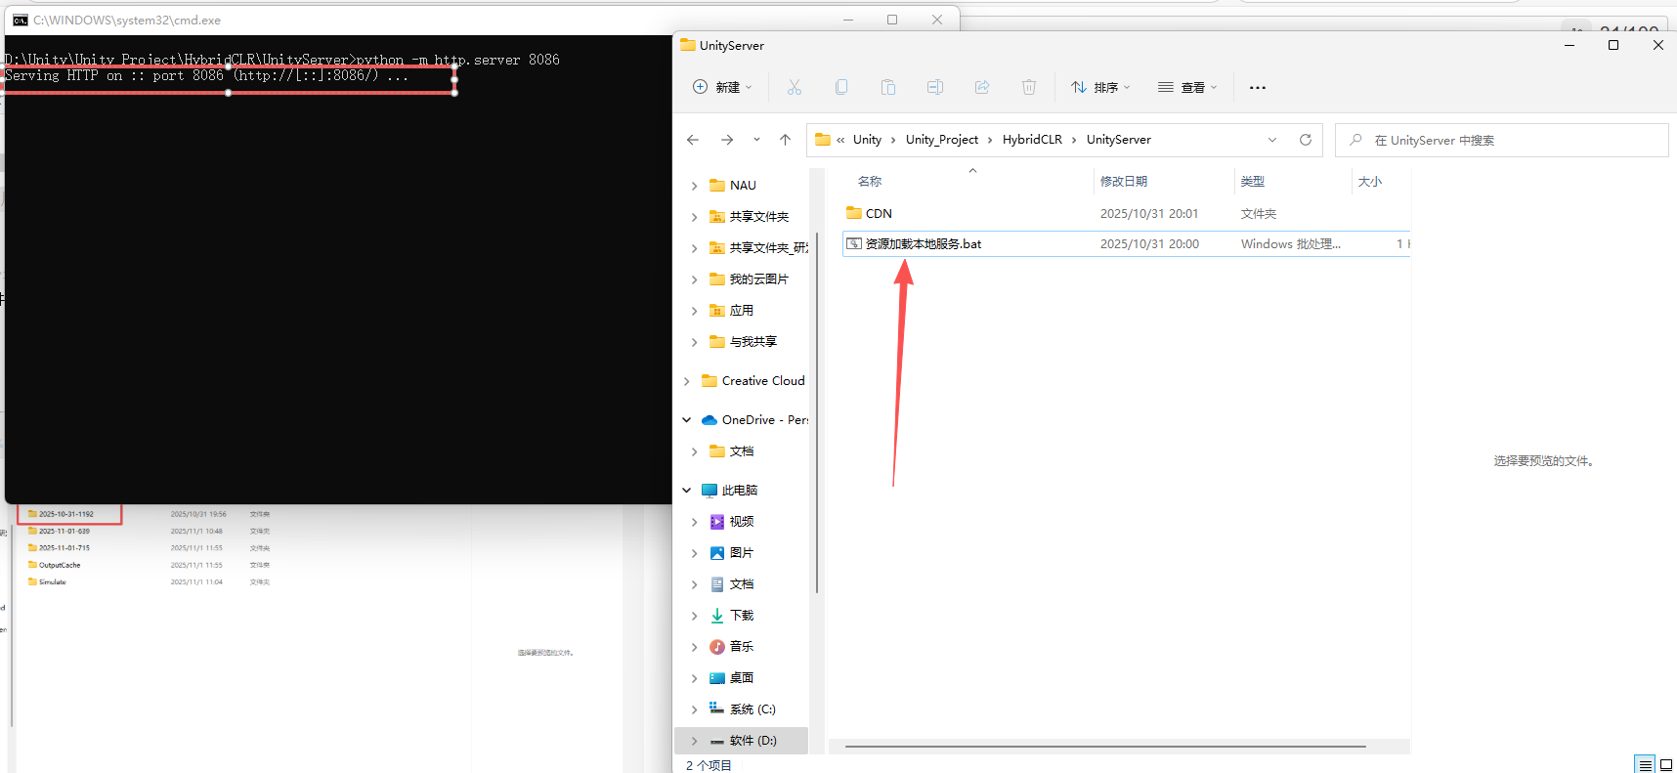Click the Paste clipboard icon in toolbar
The image size is (1677, 773).
point(888,87)
